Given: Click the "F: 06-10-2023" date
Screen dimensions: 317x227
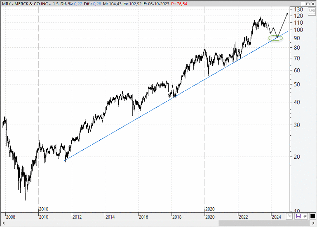Looking at the screenshot, I should coord(156,4).
